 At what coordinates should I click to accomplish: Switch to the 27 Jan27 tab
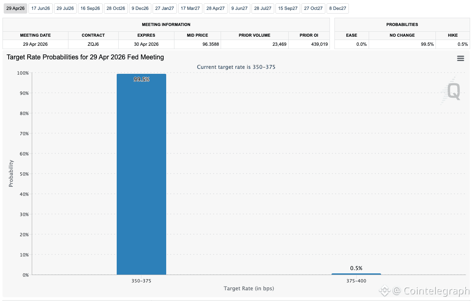(x=165, y=8)
